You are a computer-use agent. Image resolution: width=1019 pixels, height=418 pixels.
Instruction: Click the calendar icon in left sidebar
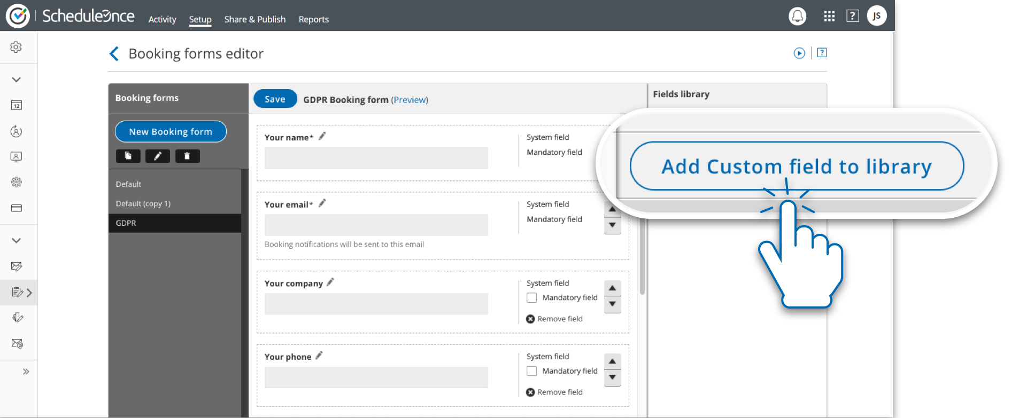pyautogui.click(x=17, y=105)
